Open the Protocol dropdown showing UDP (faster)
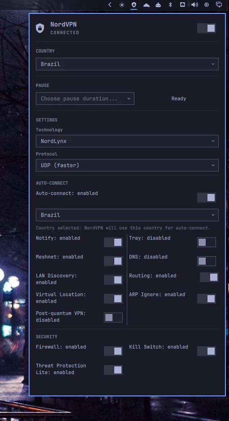The width and height of the screenshot is (229, 421). (x=127, y=165)
